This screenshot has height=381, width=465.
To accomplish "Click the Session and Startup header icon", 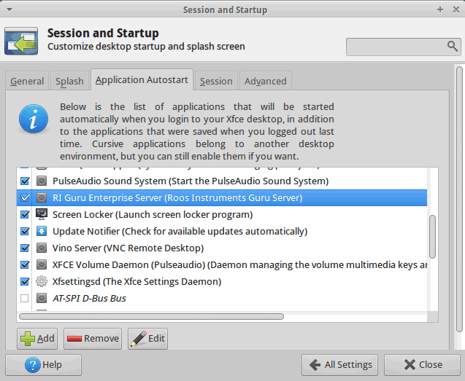I will (21, 41).
